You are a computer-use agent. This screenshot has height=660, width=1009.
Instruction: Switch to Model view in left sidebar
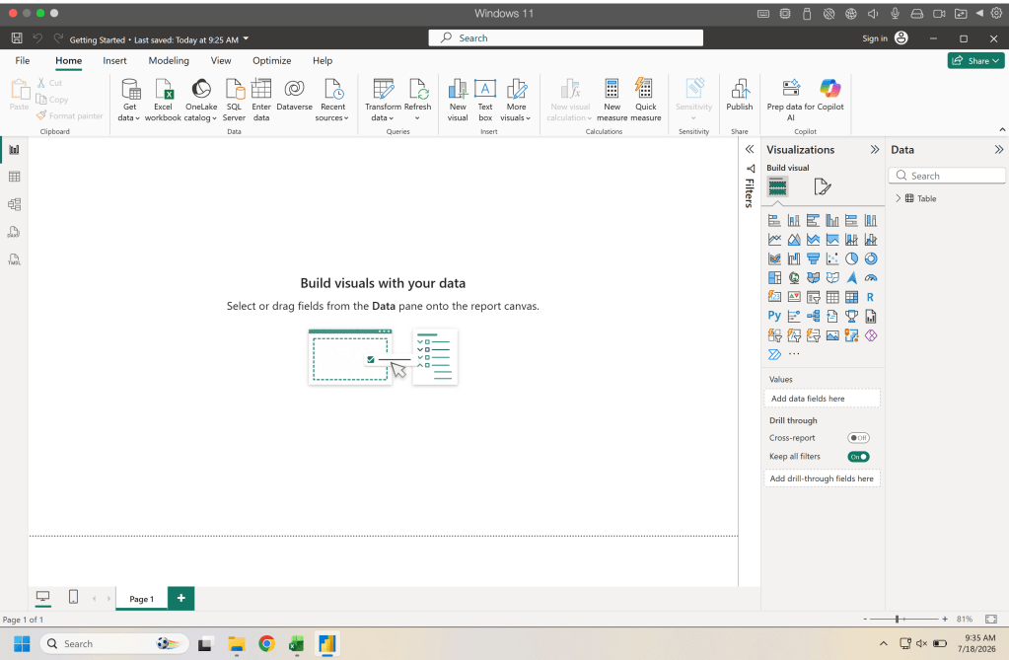14,205
